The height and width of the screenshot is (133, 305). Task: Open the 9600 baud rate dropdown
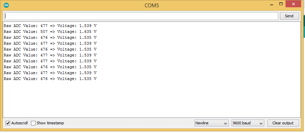pos(248,123)
